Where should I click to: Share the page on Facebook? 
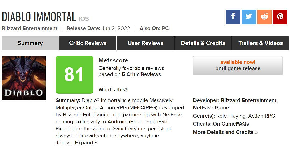pos(233,17)
